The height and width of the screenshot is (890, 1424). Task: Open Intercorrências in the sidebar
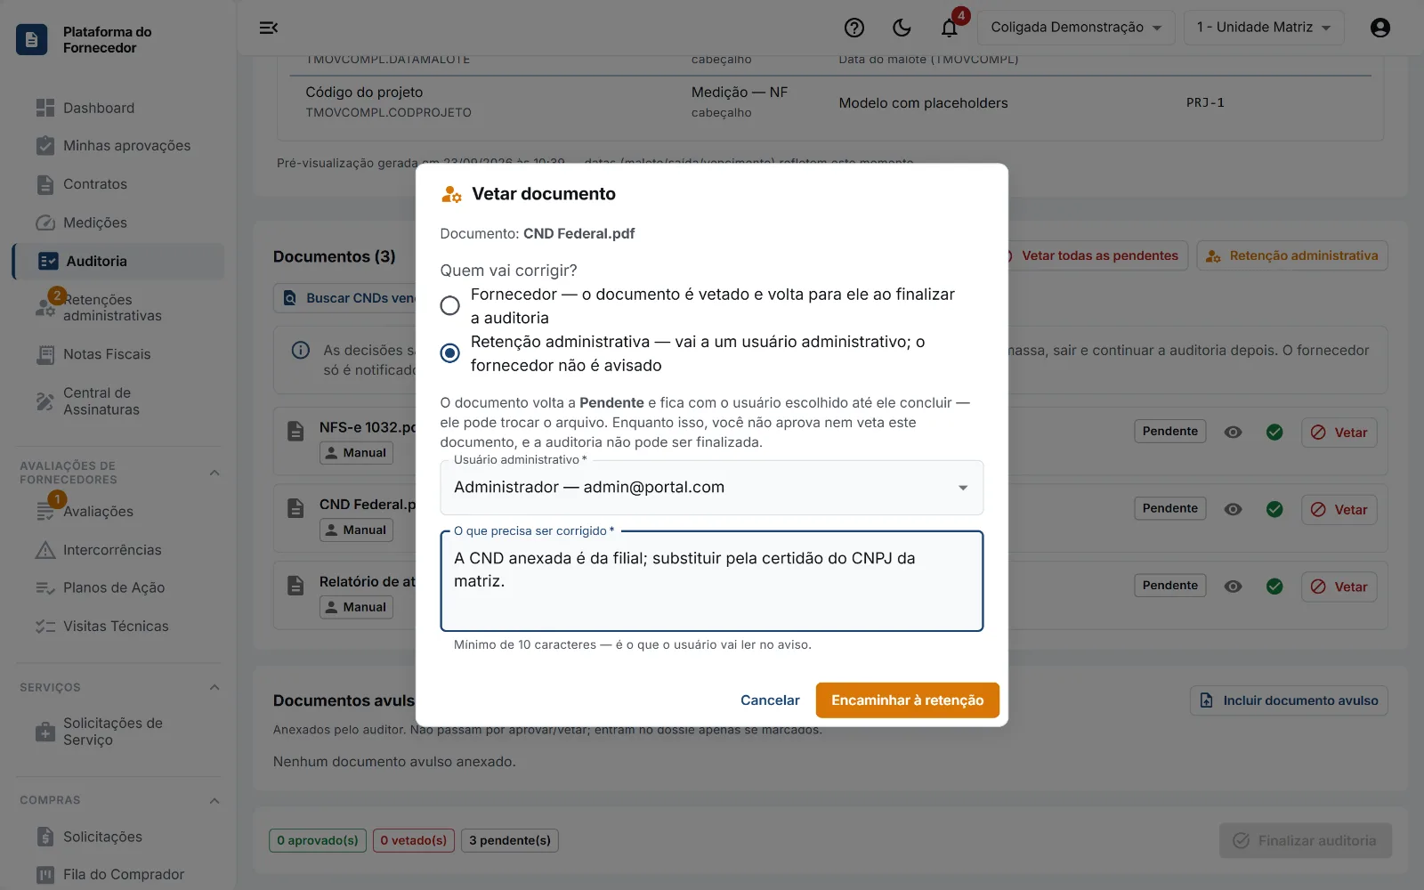coord(117,550)
